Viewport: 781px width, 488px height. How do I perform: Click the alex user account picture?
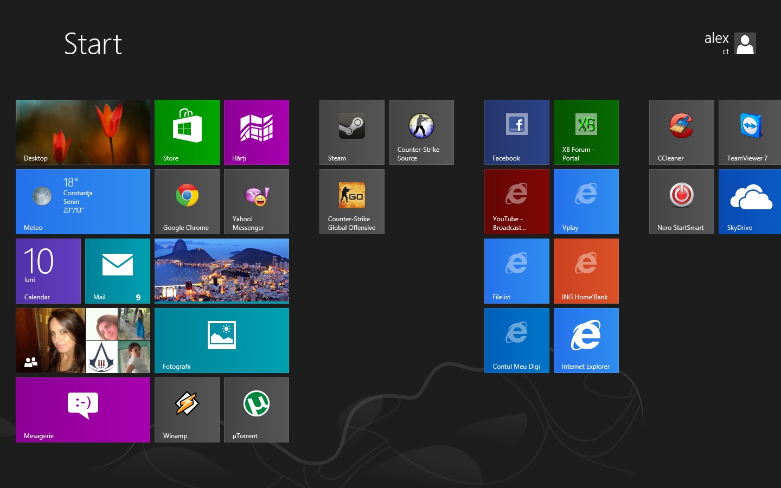coord(745,43)
